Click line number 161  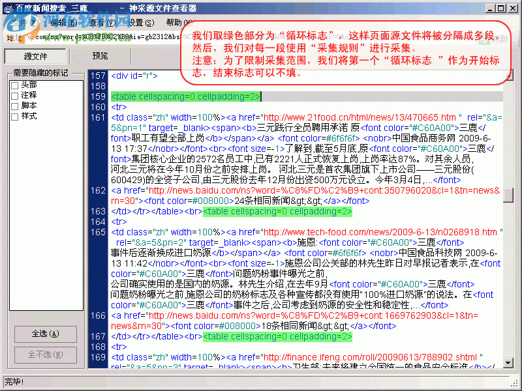click(98, 117)
